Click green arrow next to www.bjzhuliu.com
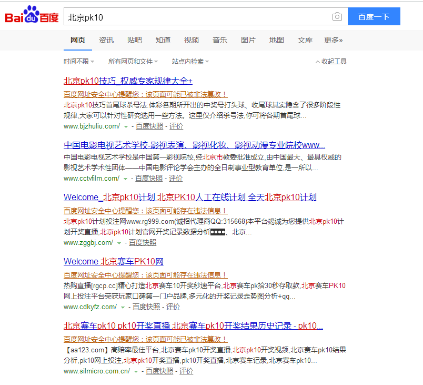 click(126, 126)
